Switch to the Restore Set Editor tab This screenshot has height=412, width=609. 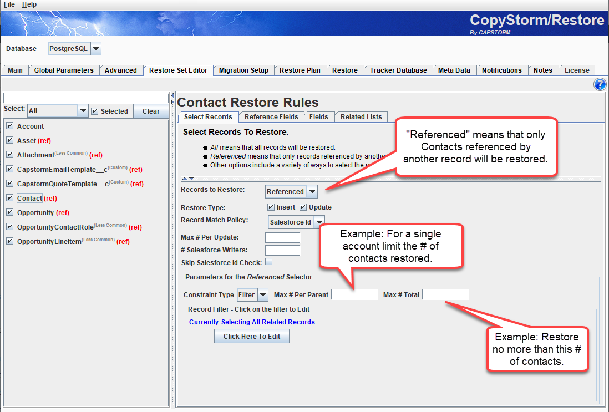click(178, 70)
